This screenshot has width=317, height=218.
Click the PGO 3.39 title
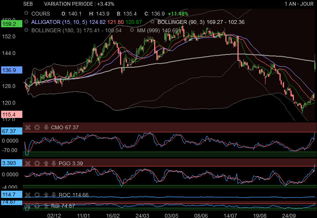click(x=71, y=163)
